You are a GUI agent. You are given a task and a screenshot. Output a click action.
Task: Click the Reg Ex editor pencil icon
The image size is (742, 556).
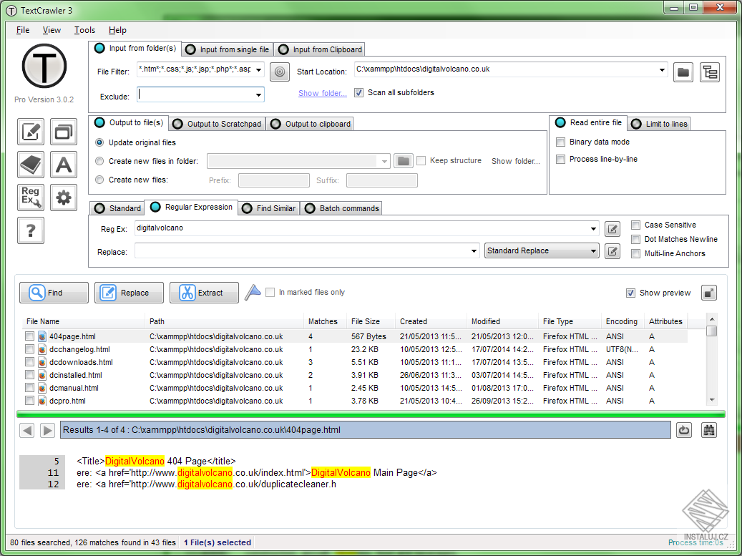click(x=612, y=229)
